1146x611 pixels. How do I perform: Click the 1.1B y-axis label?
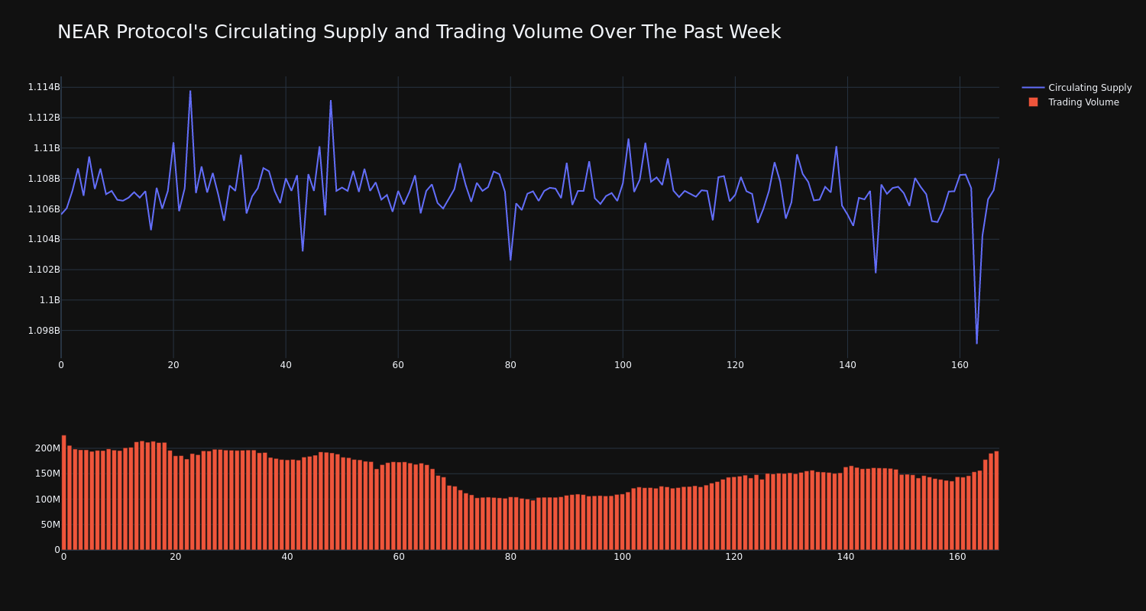click(x=50, y=300)
